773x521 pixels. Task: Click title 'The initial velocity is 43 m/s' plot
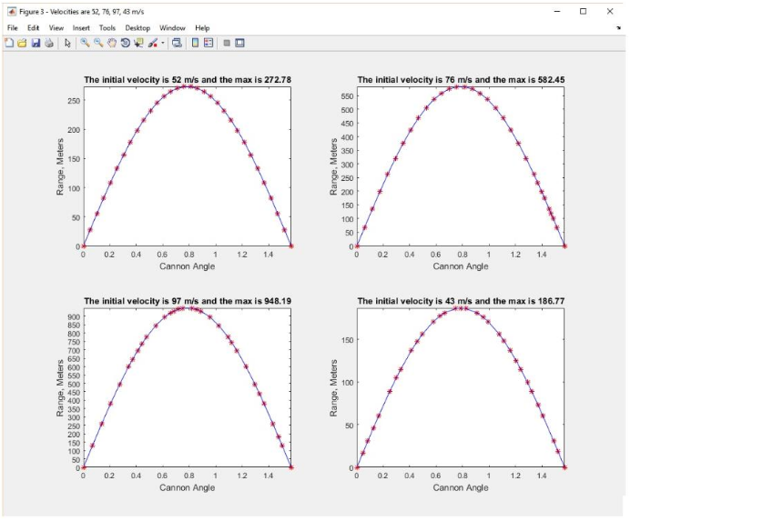coord(461,301)
